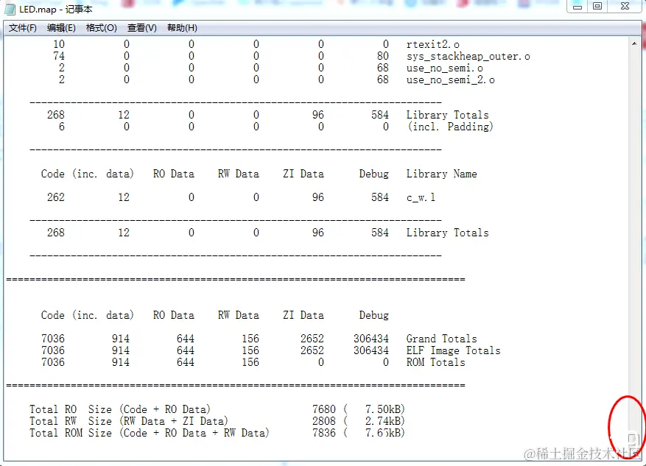Click 306434 in Grand Totals row
This screenshot has width=646, height=466.
click(x=371, y=339)
